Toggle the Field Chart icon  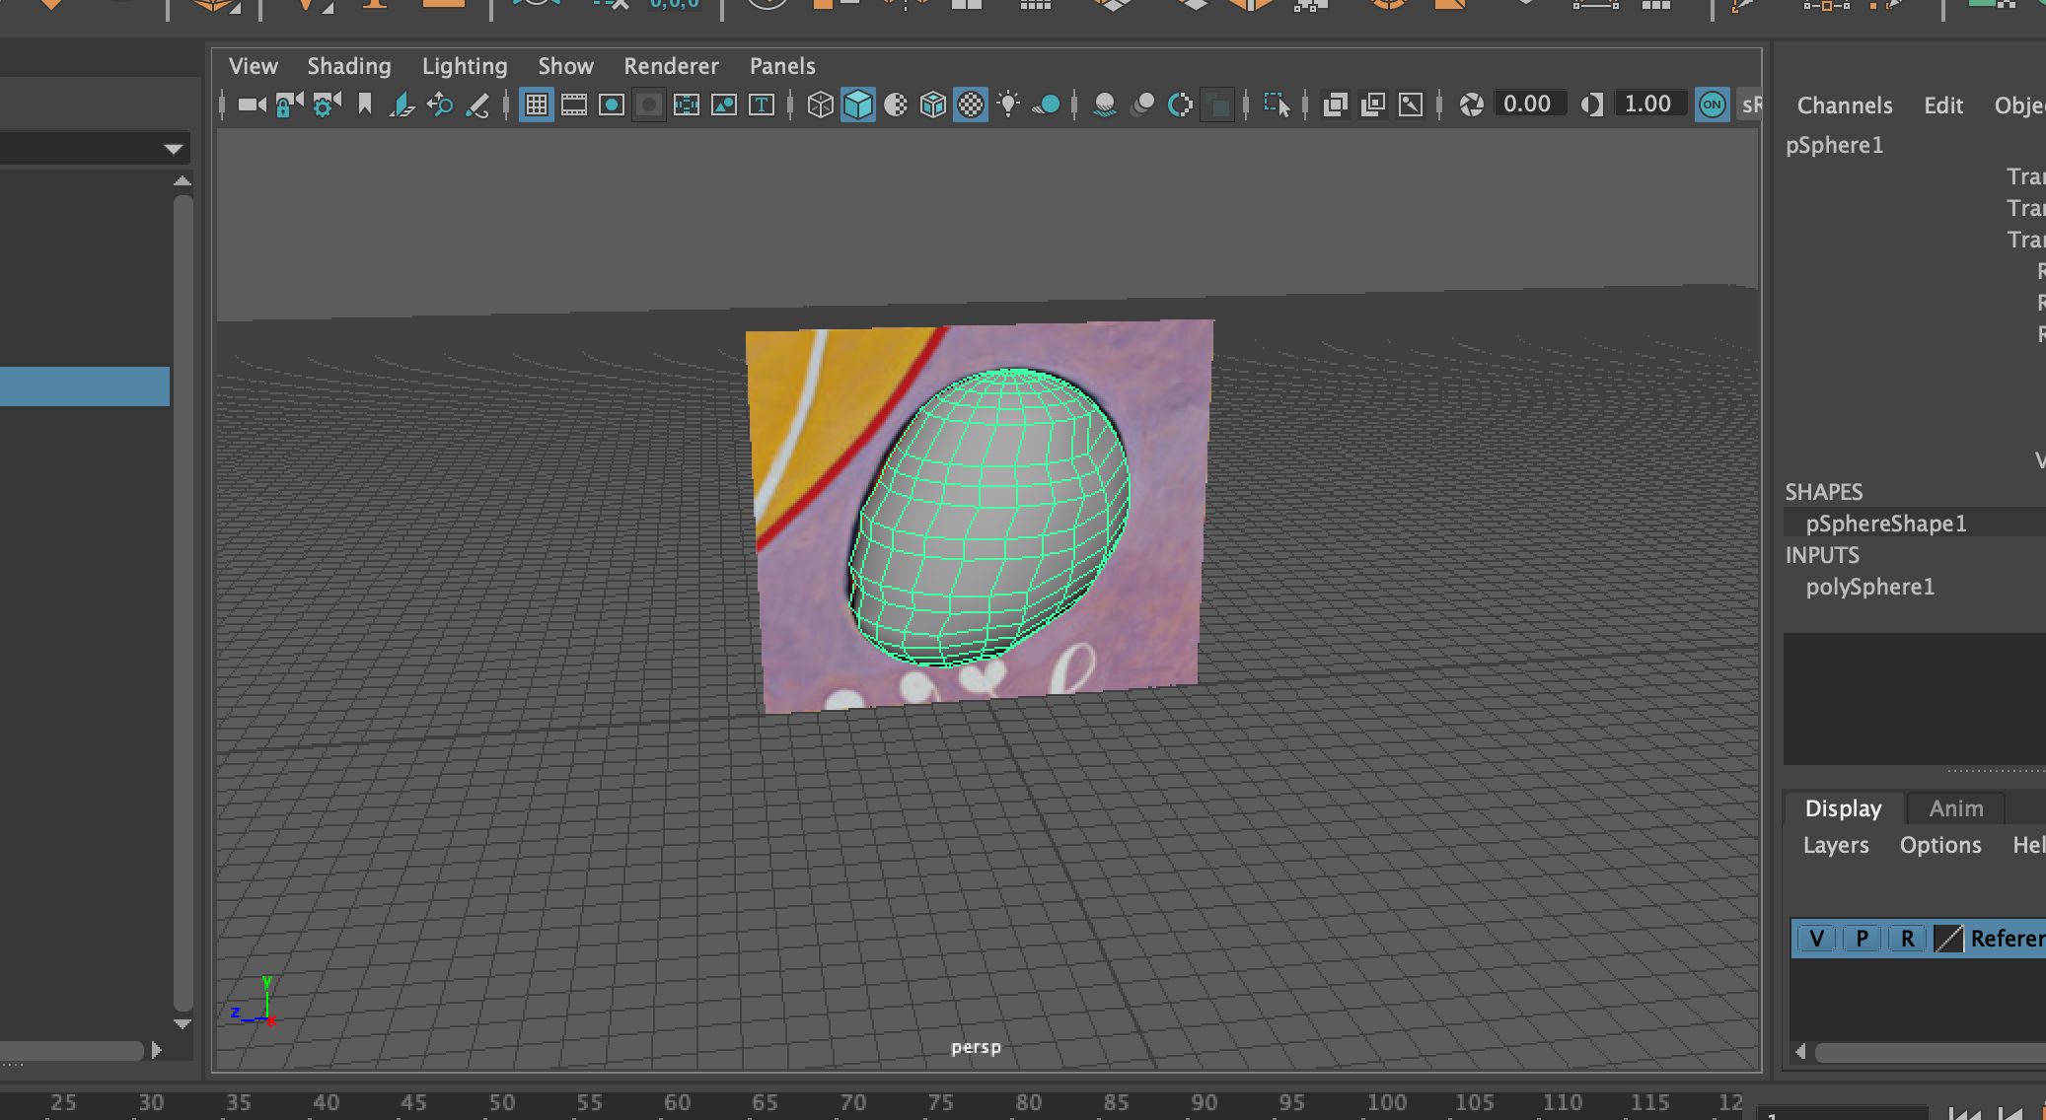click(687, 105)
